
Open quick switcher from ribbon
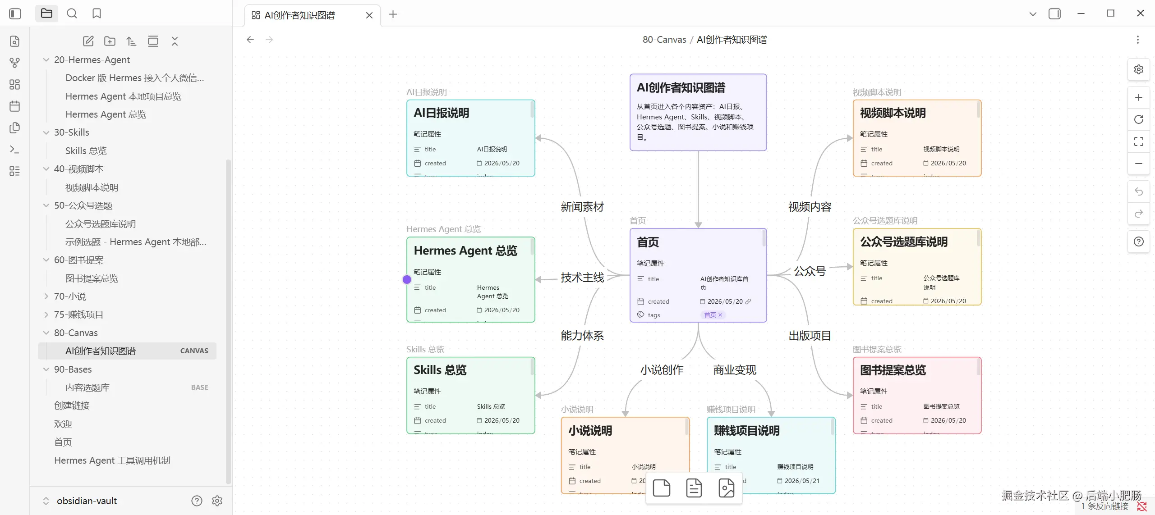[14, 41]
